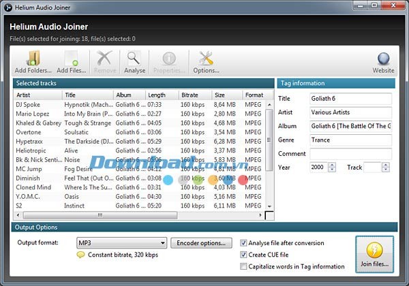Image resolution: width=409 pixels, height=286 pixels.
Task: Click the horizontal scrollbar thumb of track list
Action: [100, 215]
